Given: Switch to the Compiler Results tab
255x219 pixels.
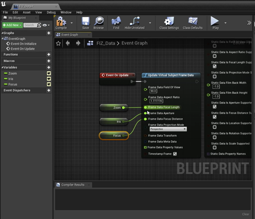Looking at the screenshot, I should pyautogui.click(x=73, y=185).
